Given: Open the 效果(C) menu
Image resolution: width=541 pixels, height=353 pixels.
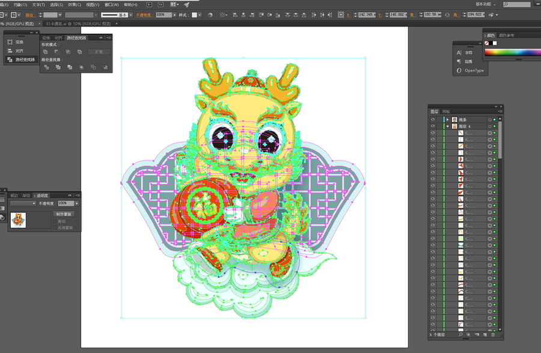Looking at the screenshot, I should point(74,4).
